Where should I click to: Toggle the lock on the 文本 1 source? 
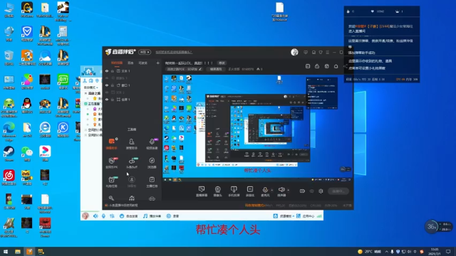click(113, 71)
